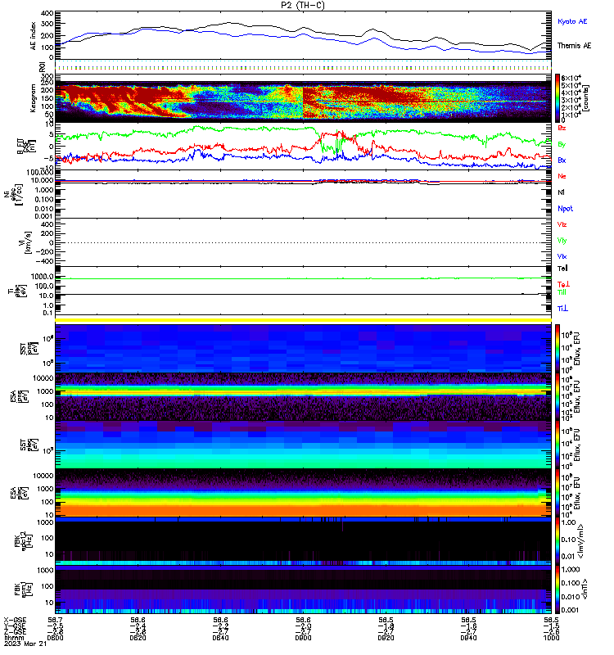Image resolution: width=614 pixels, height=655 pixels.
Task: Click the '0840' time tick label
Action: [x=220, y=638]
